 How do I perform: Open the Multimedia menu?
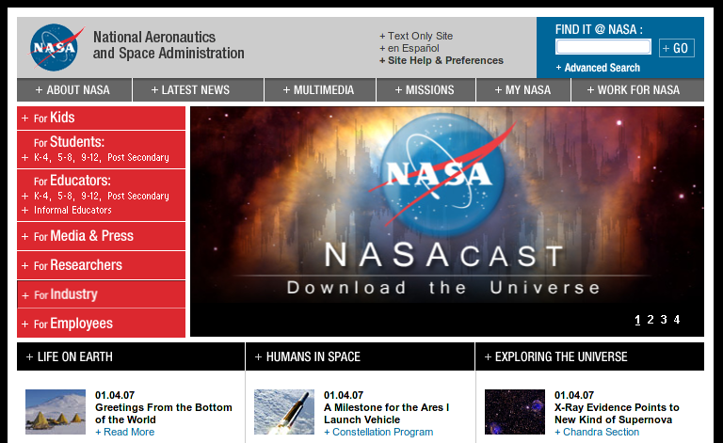point(320,89)
